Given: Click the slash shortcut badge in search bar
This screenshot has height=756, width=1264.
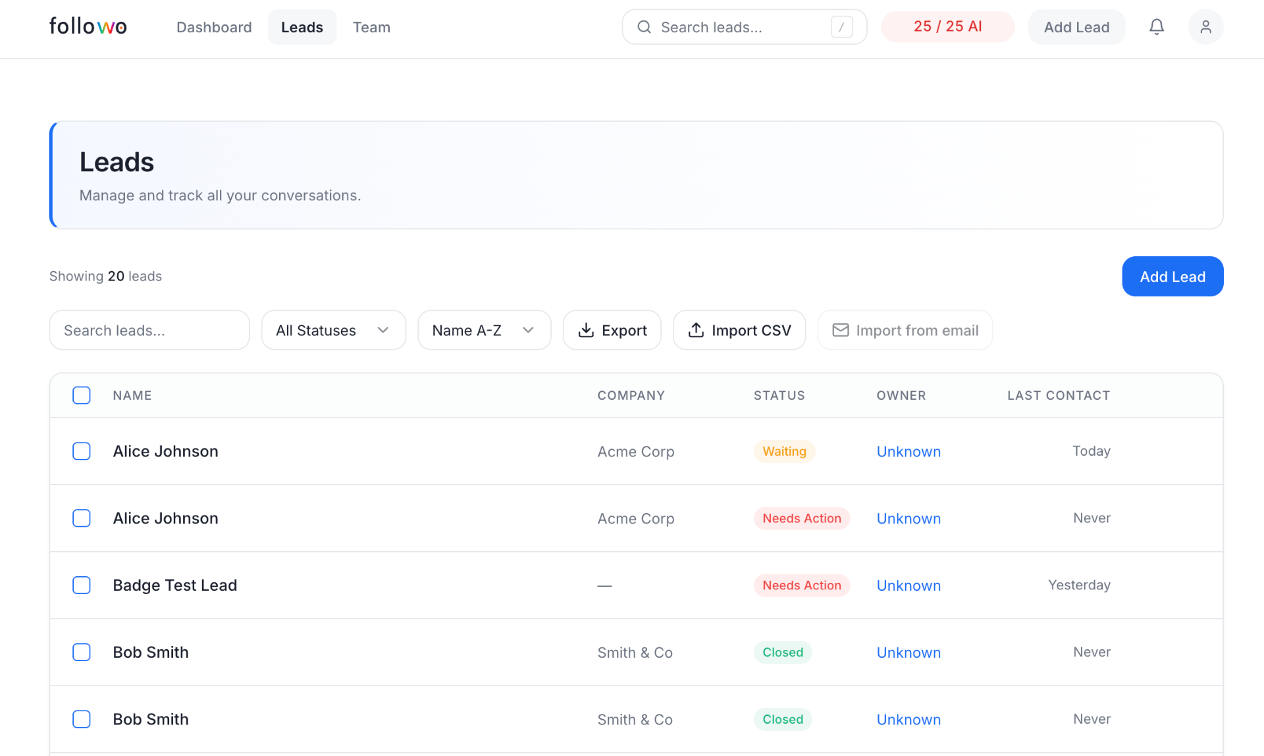Looking at the screenshot, I should (843, 27).
